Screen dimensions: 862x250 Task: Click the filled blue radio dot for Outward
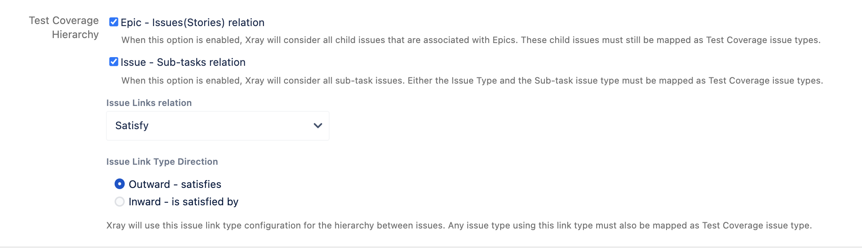click(x=120, y=184)
